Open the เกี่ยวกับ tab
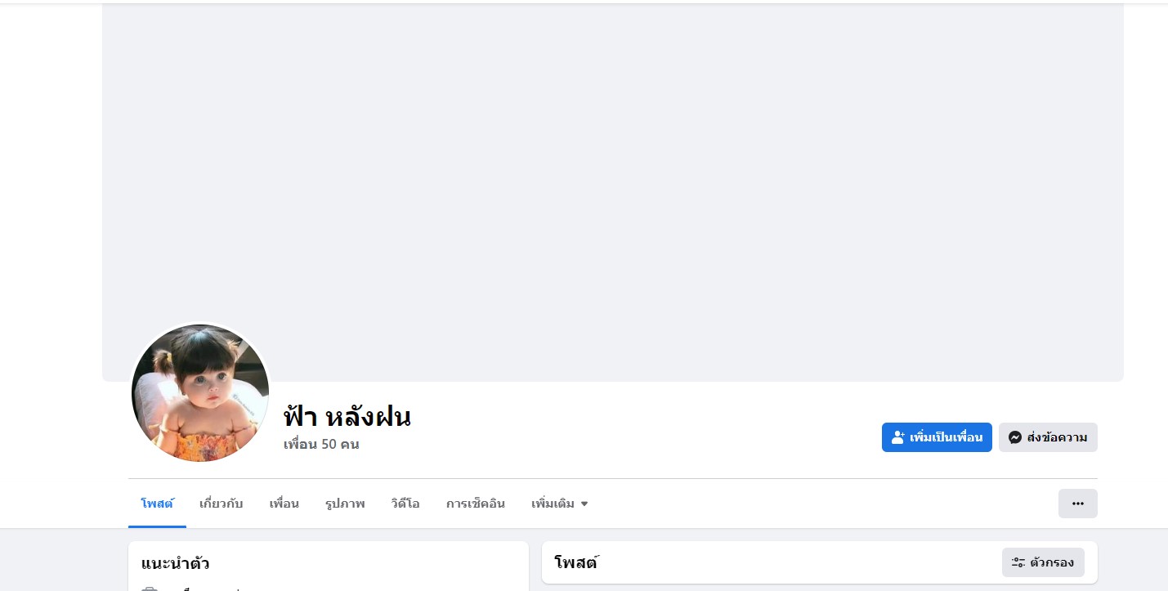 pyautogui.click(x=222, y=504)
